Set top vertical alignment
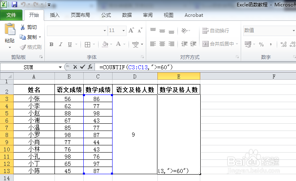This screenshot has height=181, width=296. pos(153,30)
